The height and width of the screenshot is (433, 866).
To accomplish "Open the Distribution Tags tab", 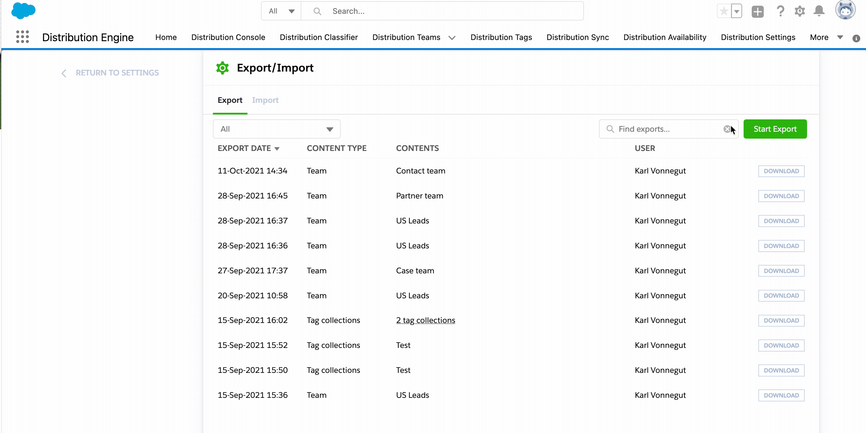I will (501, 37).
